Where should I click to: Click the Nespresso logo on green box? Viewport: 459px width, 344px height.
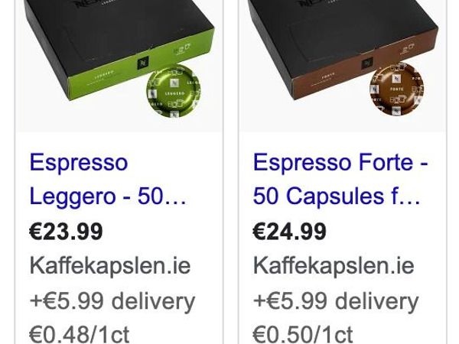(143, 63)
